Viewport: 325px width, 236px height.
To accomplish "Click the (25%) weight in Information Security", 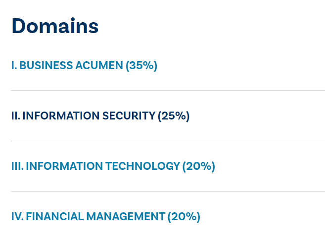I will tap(174, 116).
